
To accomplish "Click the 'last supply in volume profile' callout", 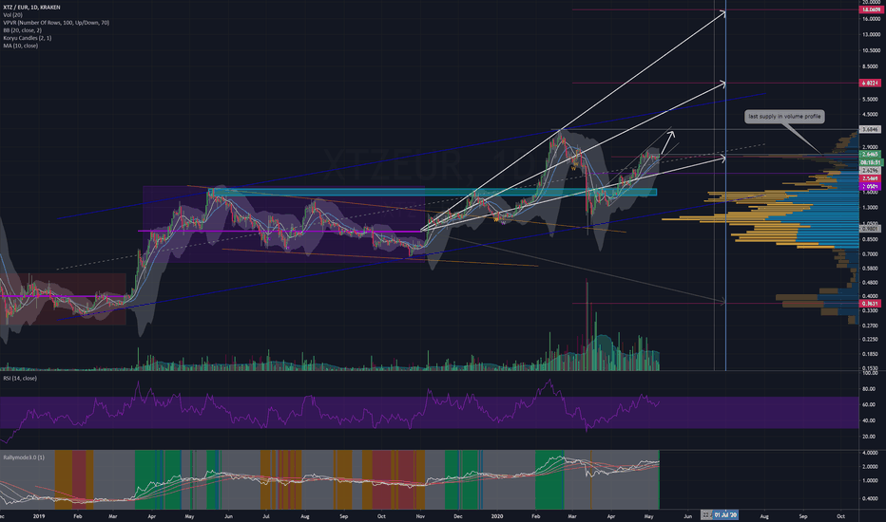I will click(x=784, y=117).
